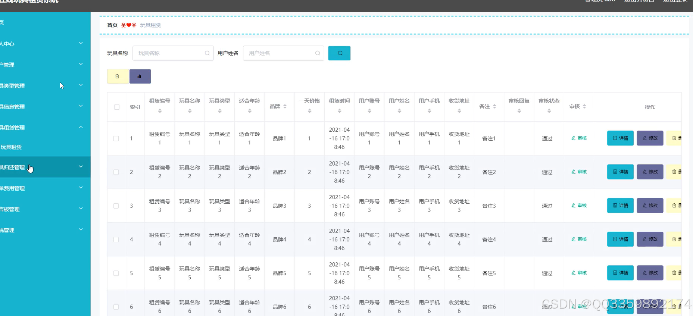Sort by 收货地址 column arrows
Viewport: 693px width, 316px height.
(x=459, y=111)
